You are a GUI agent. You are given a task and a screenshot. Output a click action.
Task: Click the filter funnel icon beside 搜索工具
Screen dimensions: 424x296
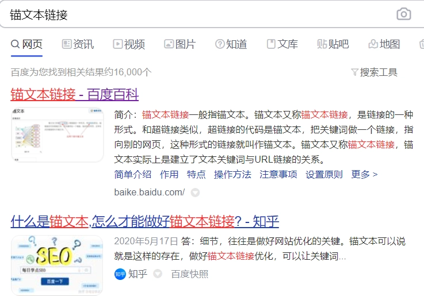[x=354, y=72]
